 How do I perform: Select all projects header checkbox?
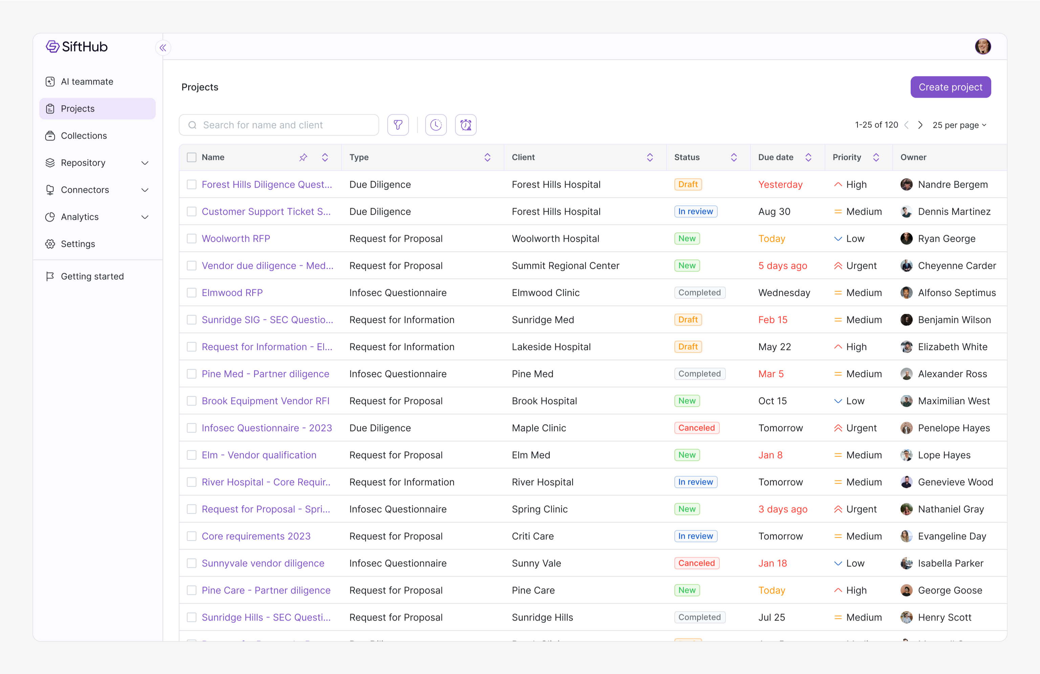click(191, 157)
